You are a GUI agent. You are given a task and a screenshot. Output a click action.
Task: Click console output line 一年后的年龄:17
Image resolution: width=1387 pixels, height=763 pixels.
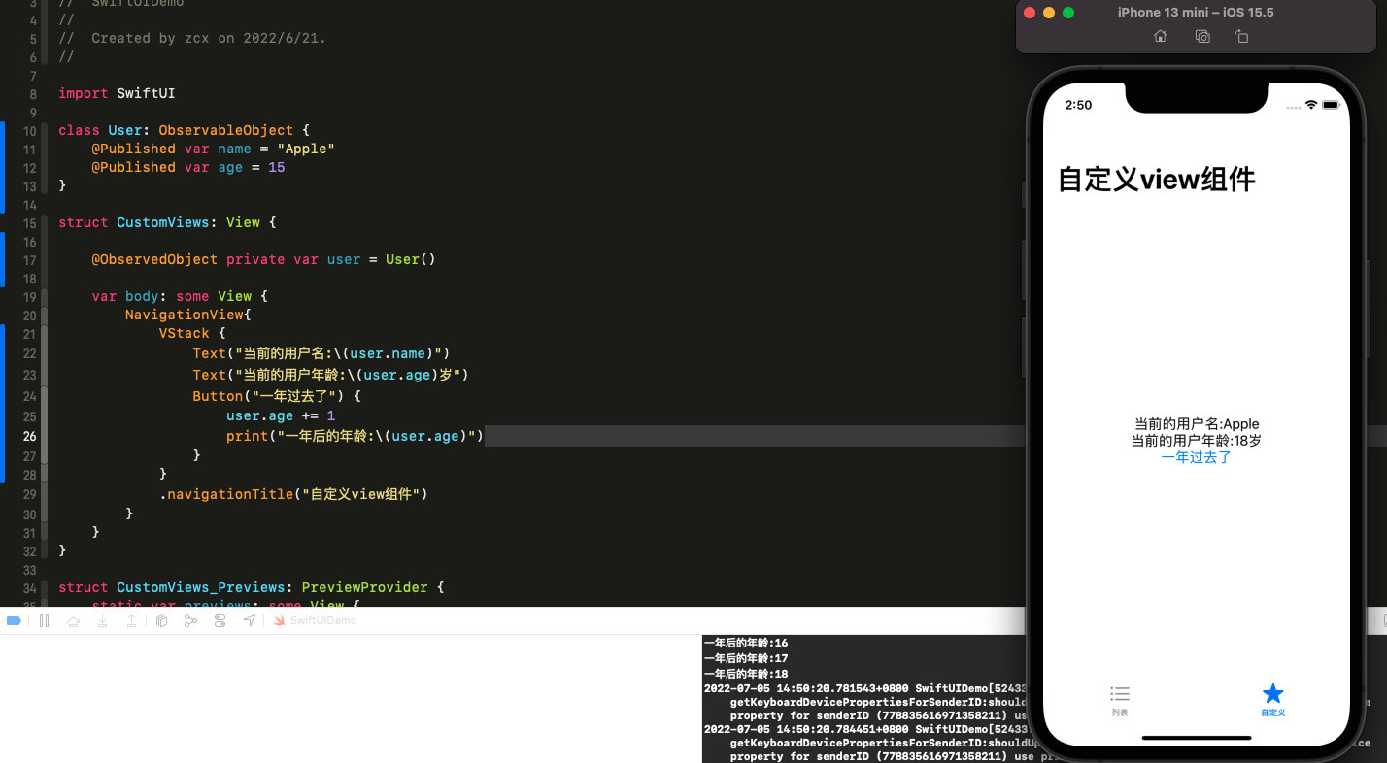coord(746,658)
